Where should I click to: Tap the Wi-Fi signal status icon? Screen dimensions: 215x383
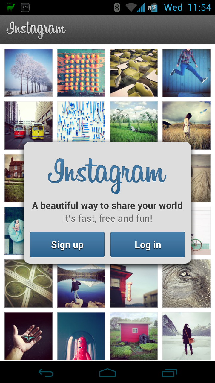131,7
